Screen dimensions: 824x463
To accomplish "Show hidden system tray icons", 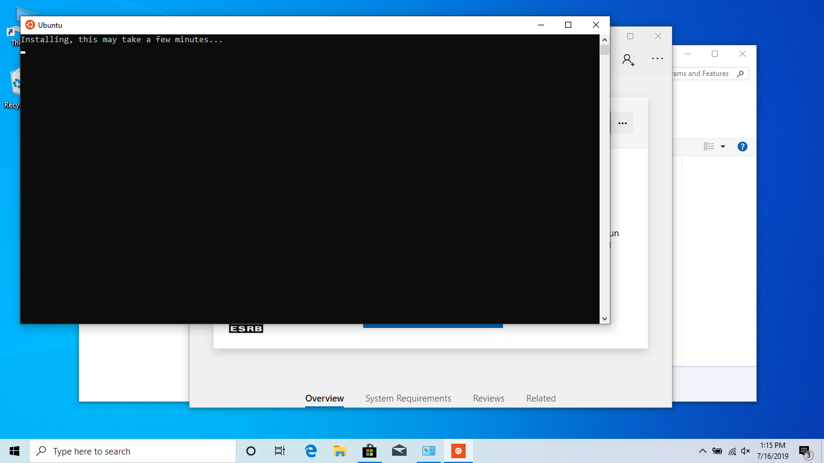I will (702, 451).
